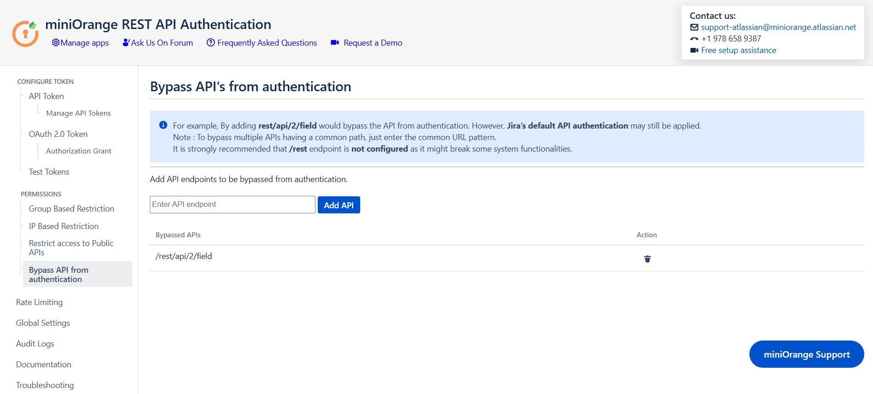Open Request a Demo link
Screen dimensions: 873x394
[x=373, y=43]
